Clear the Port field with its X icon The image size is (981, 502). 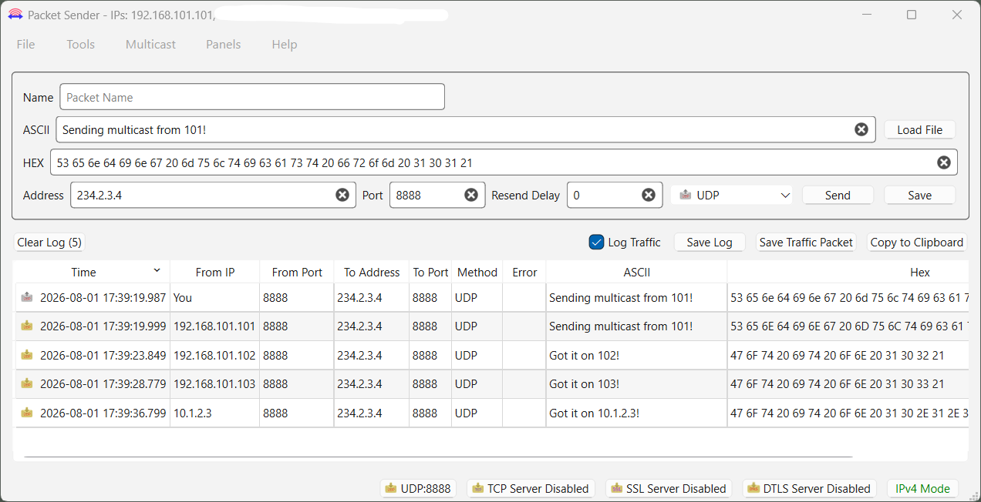471,195
